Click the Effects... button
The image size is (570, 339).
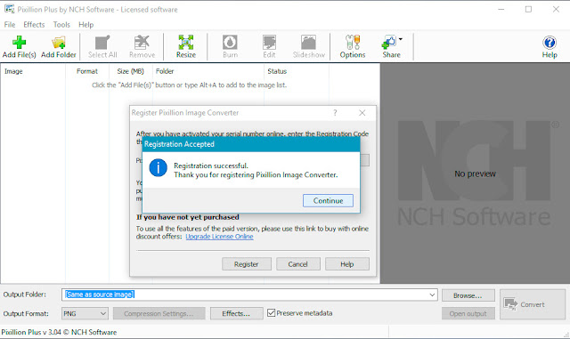[x=236, y=313]
